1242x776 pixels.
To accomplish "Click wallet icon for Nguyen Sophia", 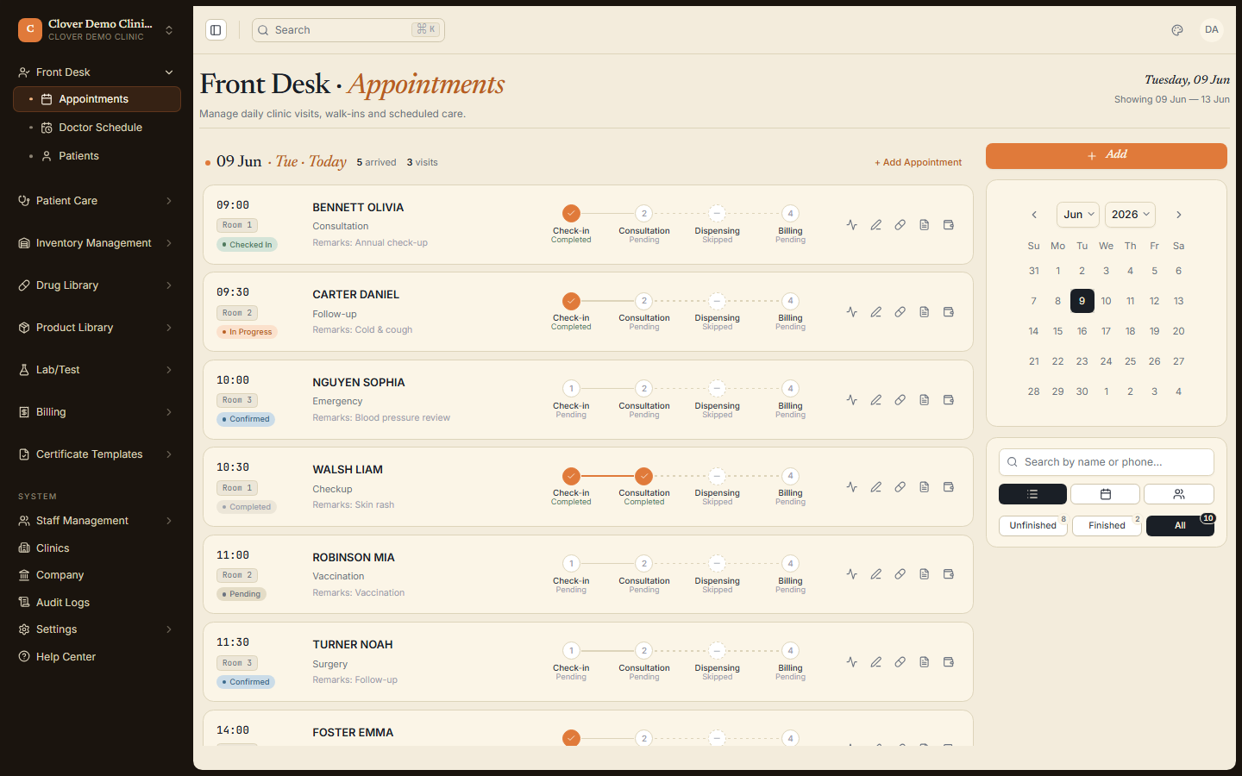I will [x=948, y=400].
